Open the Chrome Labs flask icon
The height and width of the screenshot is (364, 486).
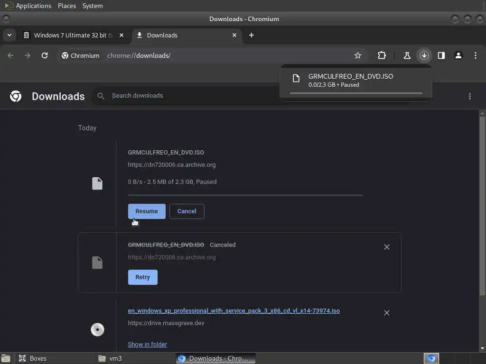pyautogui.click(x=407, y=55)
